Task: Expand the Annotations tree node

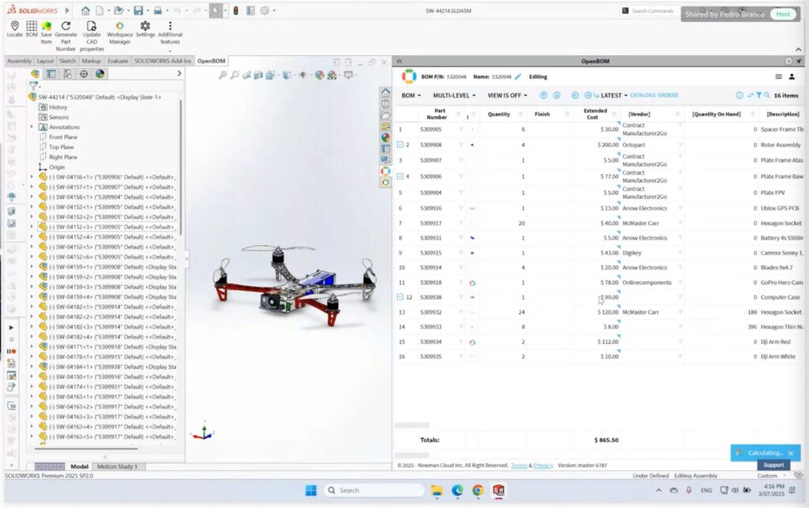Action: (x=32, y=127)
